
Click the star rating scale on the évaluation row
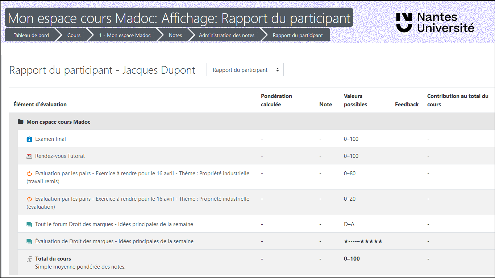click(x=363, y=241)
